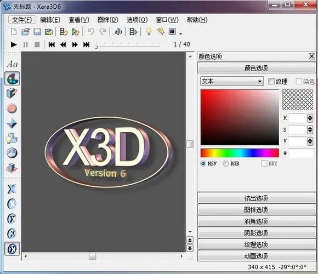This screenshot has width=318, height=274.
Task: Open the 编辑(E) menu
Action: click(50, 20)
